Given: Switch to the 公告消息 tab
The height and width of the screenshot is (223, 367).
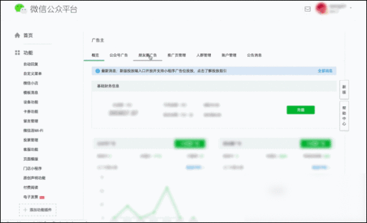Looking at the screenshot, I should point(254,56).
